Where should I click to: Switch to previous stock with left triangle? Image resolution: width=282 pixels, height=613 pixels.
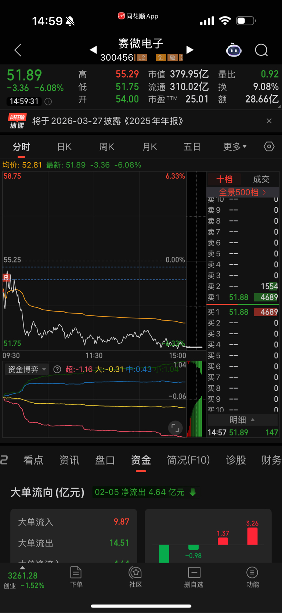click(x=93, y=50)
